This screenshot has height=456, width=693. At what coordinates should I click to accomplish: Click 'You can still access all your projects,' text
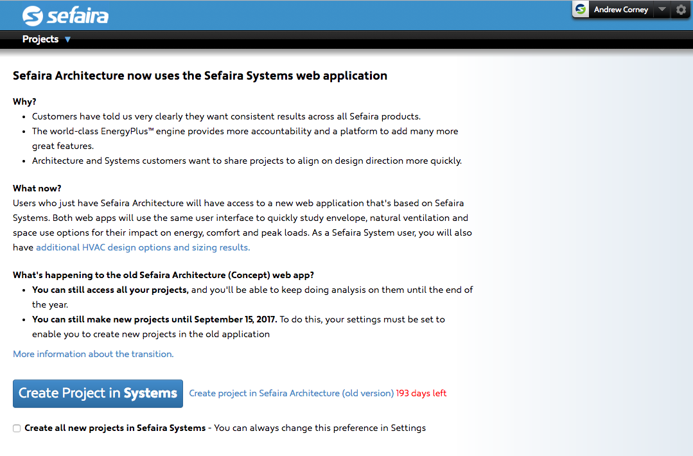coord(110,290)
